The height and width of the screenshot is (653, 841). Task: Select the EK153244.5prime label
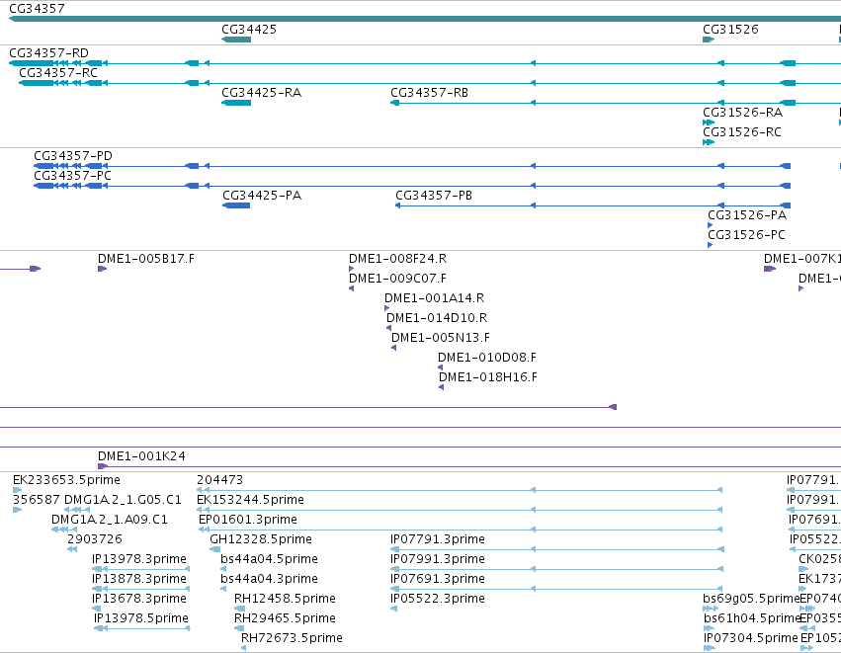(x=250, y=500)
